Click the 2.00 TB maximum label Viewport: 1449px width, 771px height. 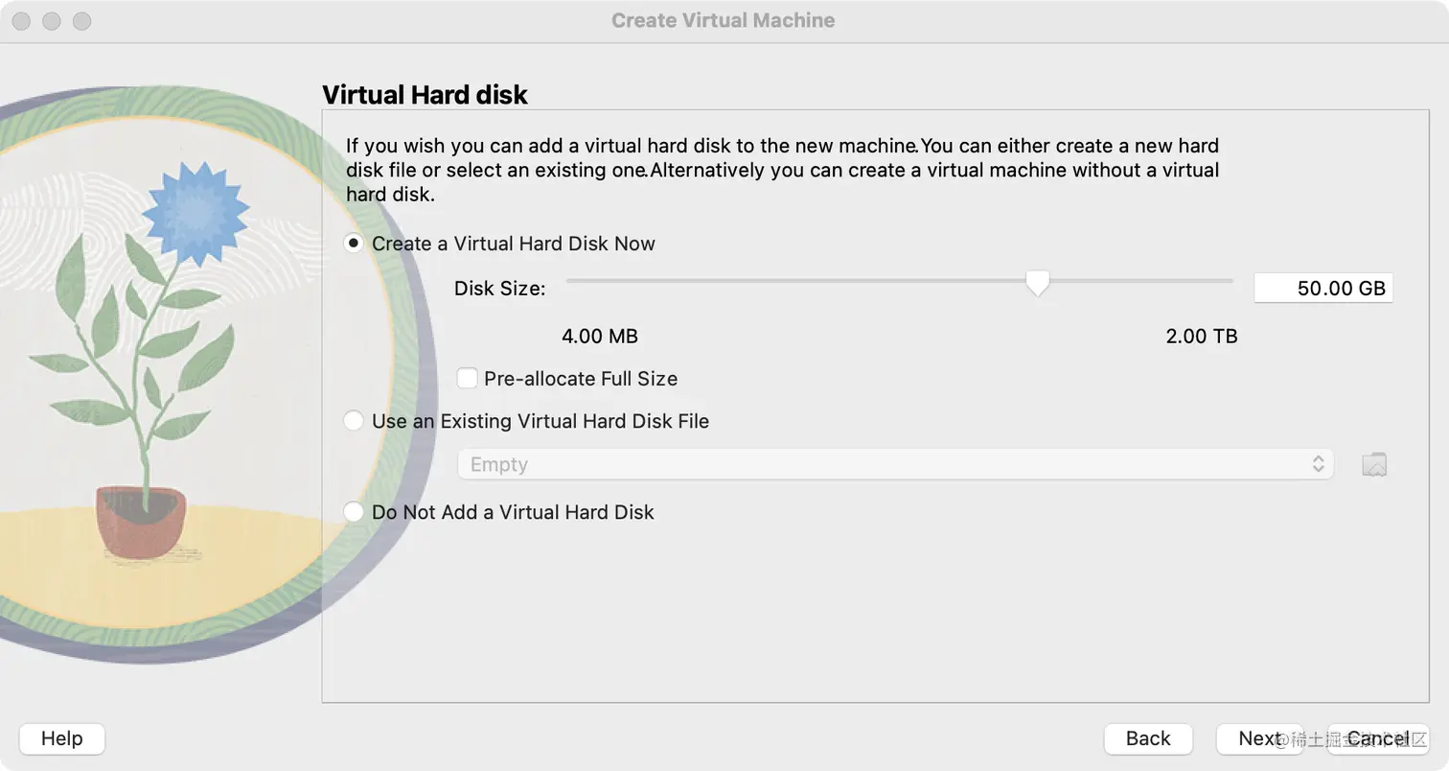coord(1202,337)
